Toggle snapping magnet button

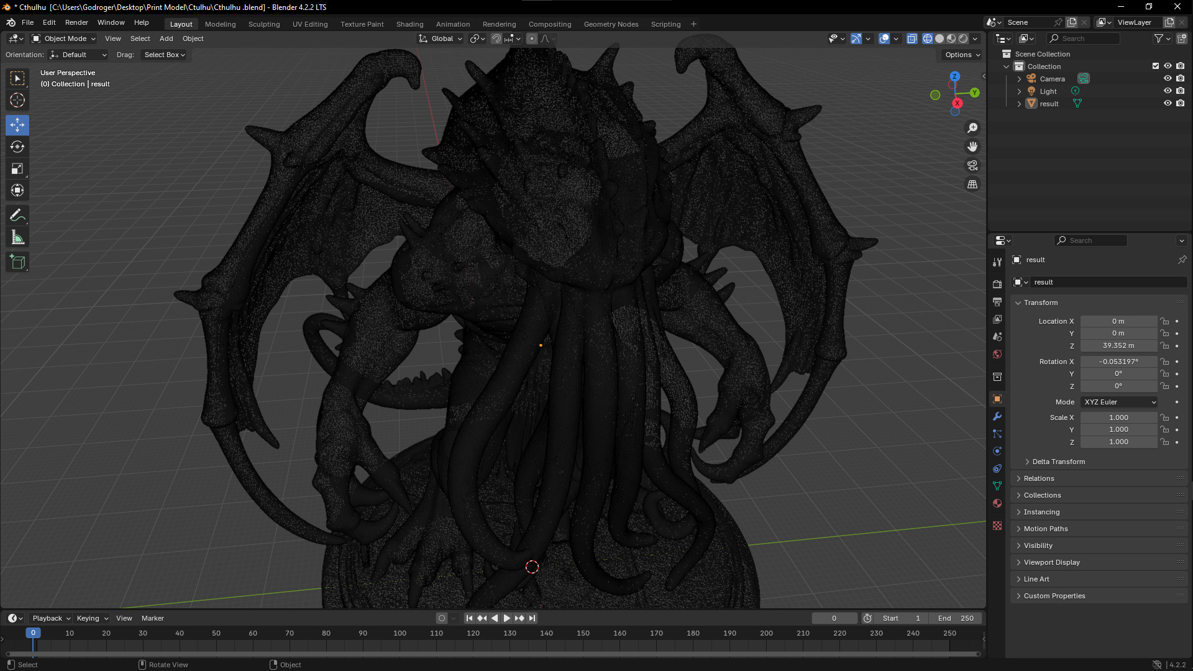(496, 39)
